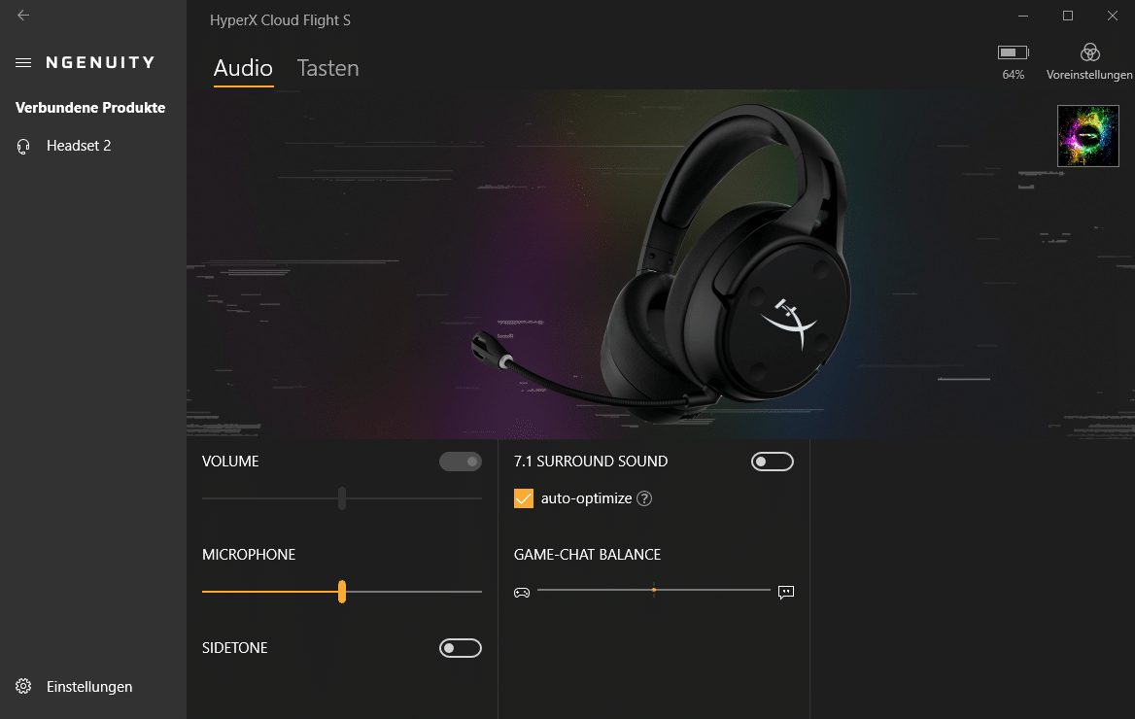Open Einstellungen settings link

pyautogui.click(x=89, y=686)
